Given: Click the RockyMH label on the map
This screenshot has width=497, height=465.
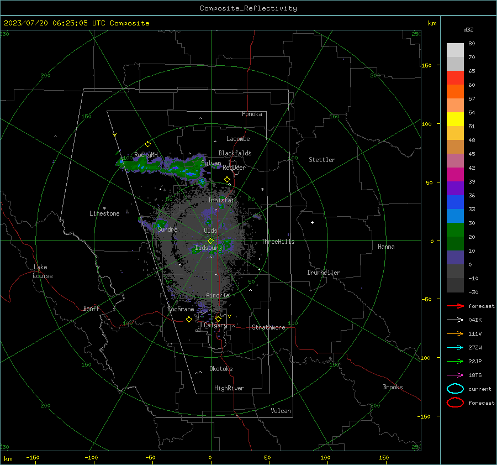Looking at the screenshot, I should 146,155.
